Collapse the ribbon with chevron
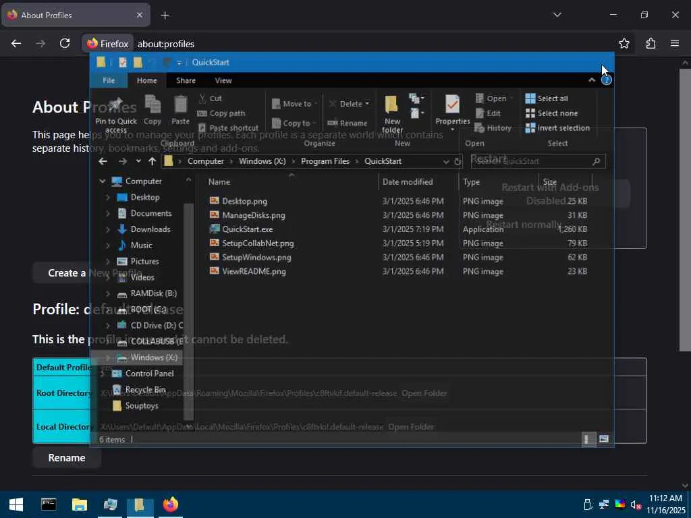 coord(592,80)
